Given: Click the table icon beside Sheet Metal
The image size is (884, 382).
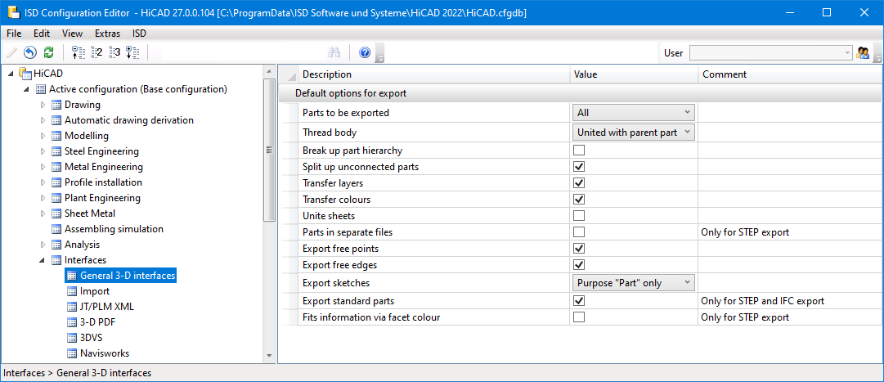Looking at the screenshot, I should 56,213.
